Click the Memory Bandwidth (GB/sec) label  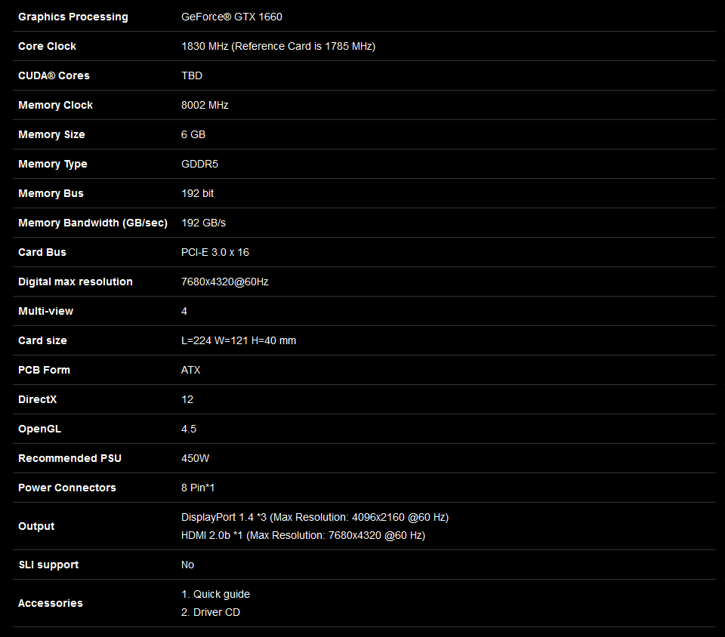pyautogui.click(x=93, y=223)
